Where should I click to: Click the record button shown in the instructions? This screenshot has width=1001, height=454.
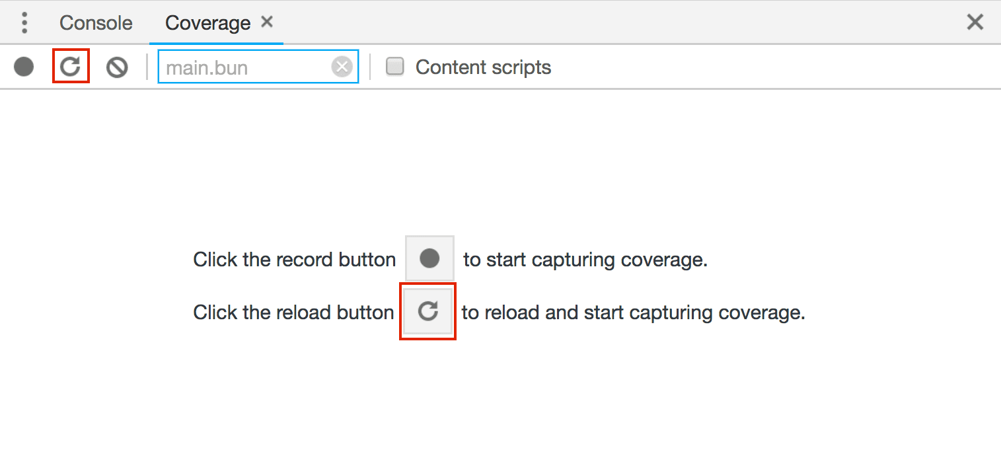click(429, 258)
